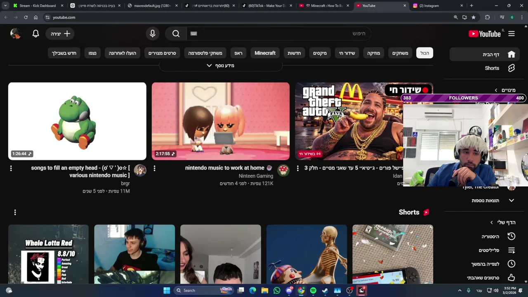528x297 pixels.
Task: Open options for songs to fill an empty head
Action: (11, 168)
